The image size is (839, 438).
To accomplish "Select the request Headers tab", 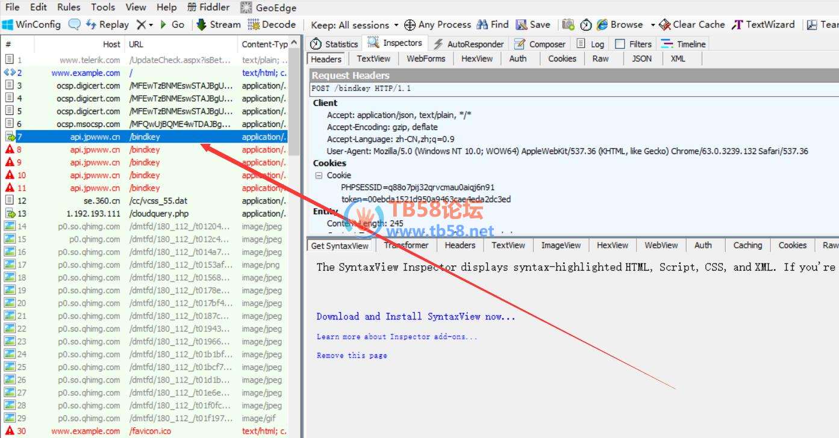I will pos(326,59).
